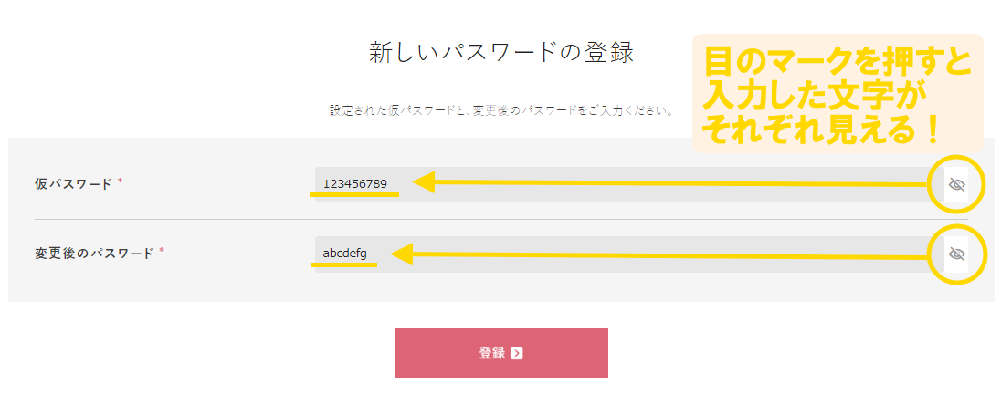This screenshot has width=1001, height=394.
Task: Click the yellow underline beneath 123456789
Action: [355, 194]
